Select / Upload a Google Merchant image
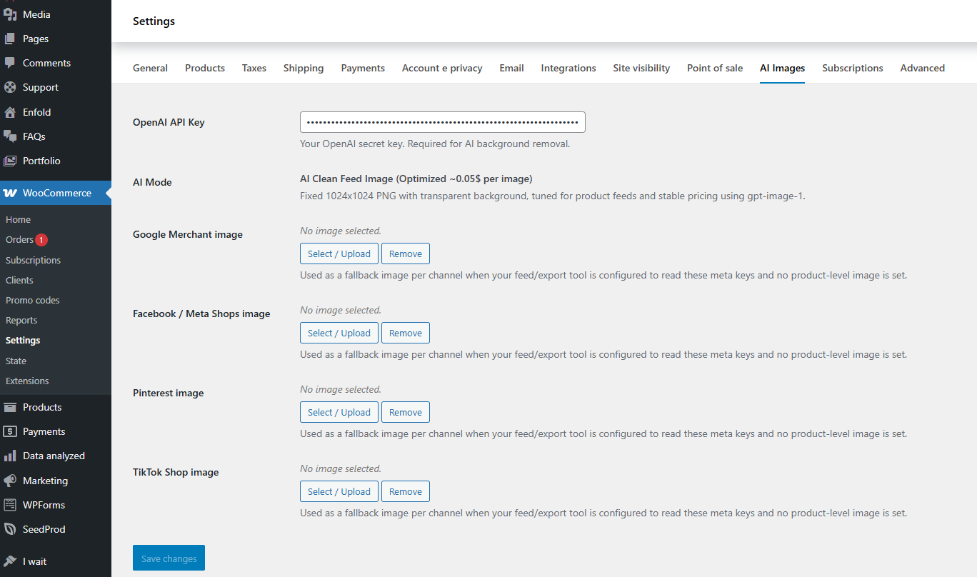 [x=339, y=254]
